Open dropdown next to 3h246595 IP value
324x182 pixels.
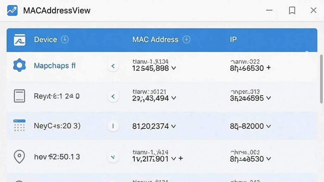(268, 98)
